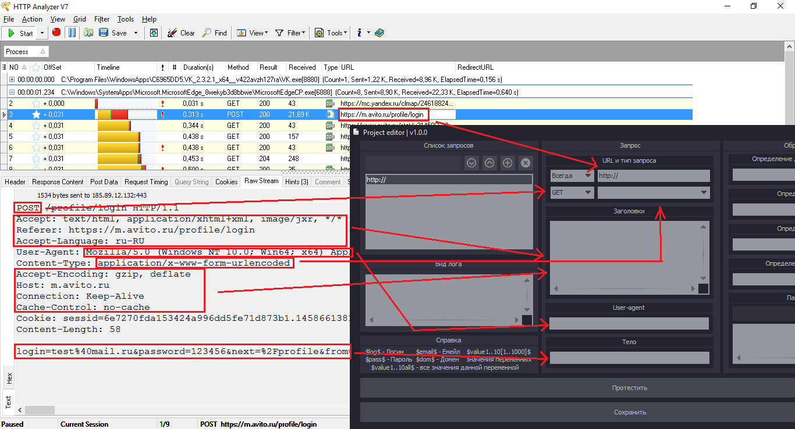795x429 pixels.
Task: Click the red Stop recording icon
Action: click(56, 33)
